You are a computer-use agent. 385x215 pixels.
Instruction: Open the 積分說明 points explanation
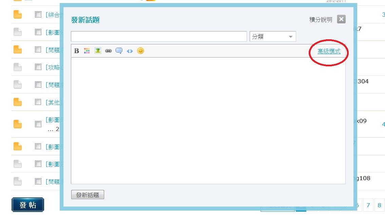pyautogui.click(x=321, y=20)
